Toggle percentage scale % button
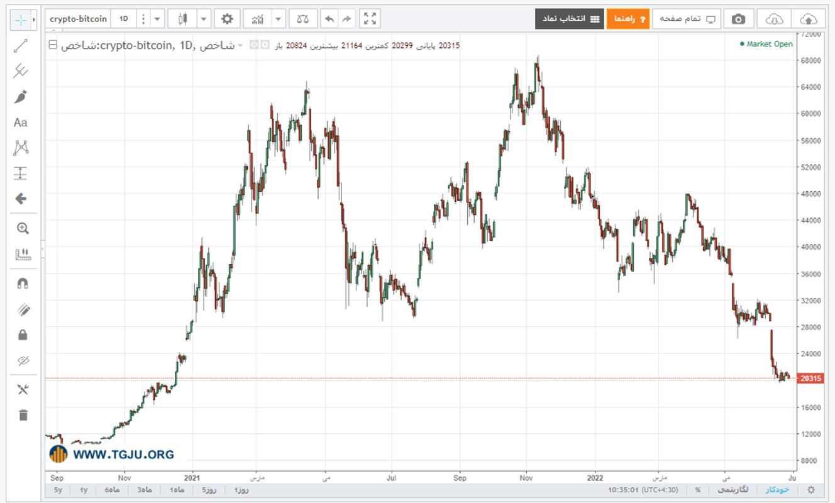 (698, 490)
